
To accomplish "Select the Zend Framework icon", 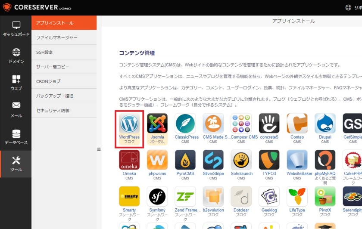I will point(185,196).
